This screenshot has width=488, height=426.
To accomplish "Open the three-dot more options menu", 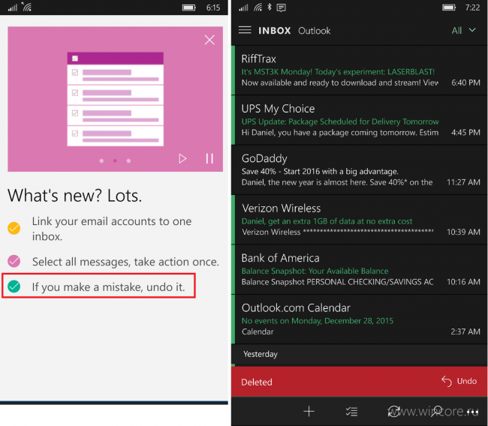I will (x=472, y=412).
